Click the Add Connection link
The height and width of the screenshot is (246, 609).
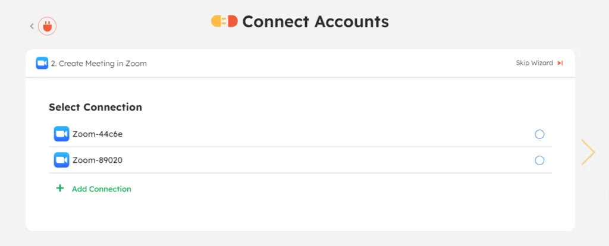point(101,189)
